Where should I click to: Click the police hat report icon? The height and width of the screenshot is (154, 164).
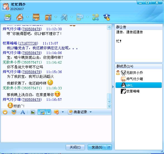[x=107, y=17]
